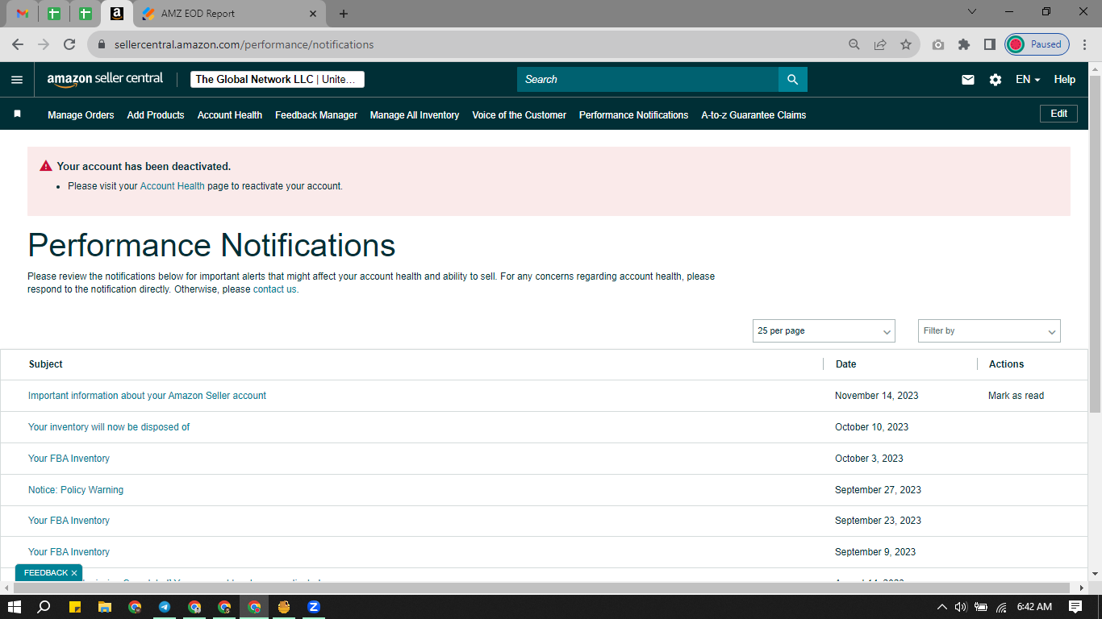Click the FEEDBACK button
The width and height of the screenshot is (1102, 619).
point(45,573)
